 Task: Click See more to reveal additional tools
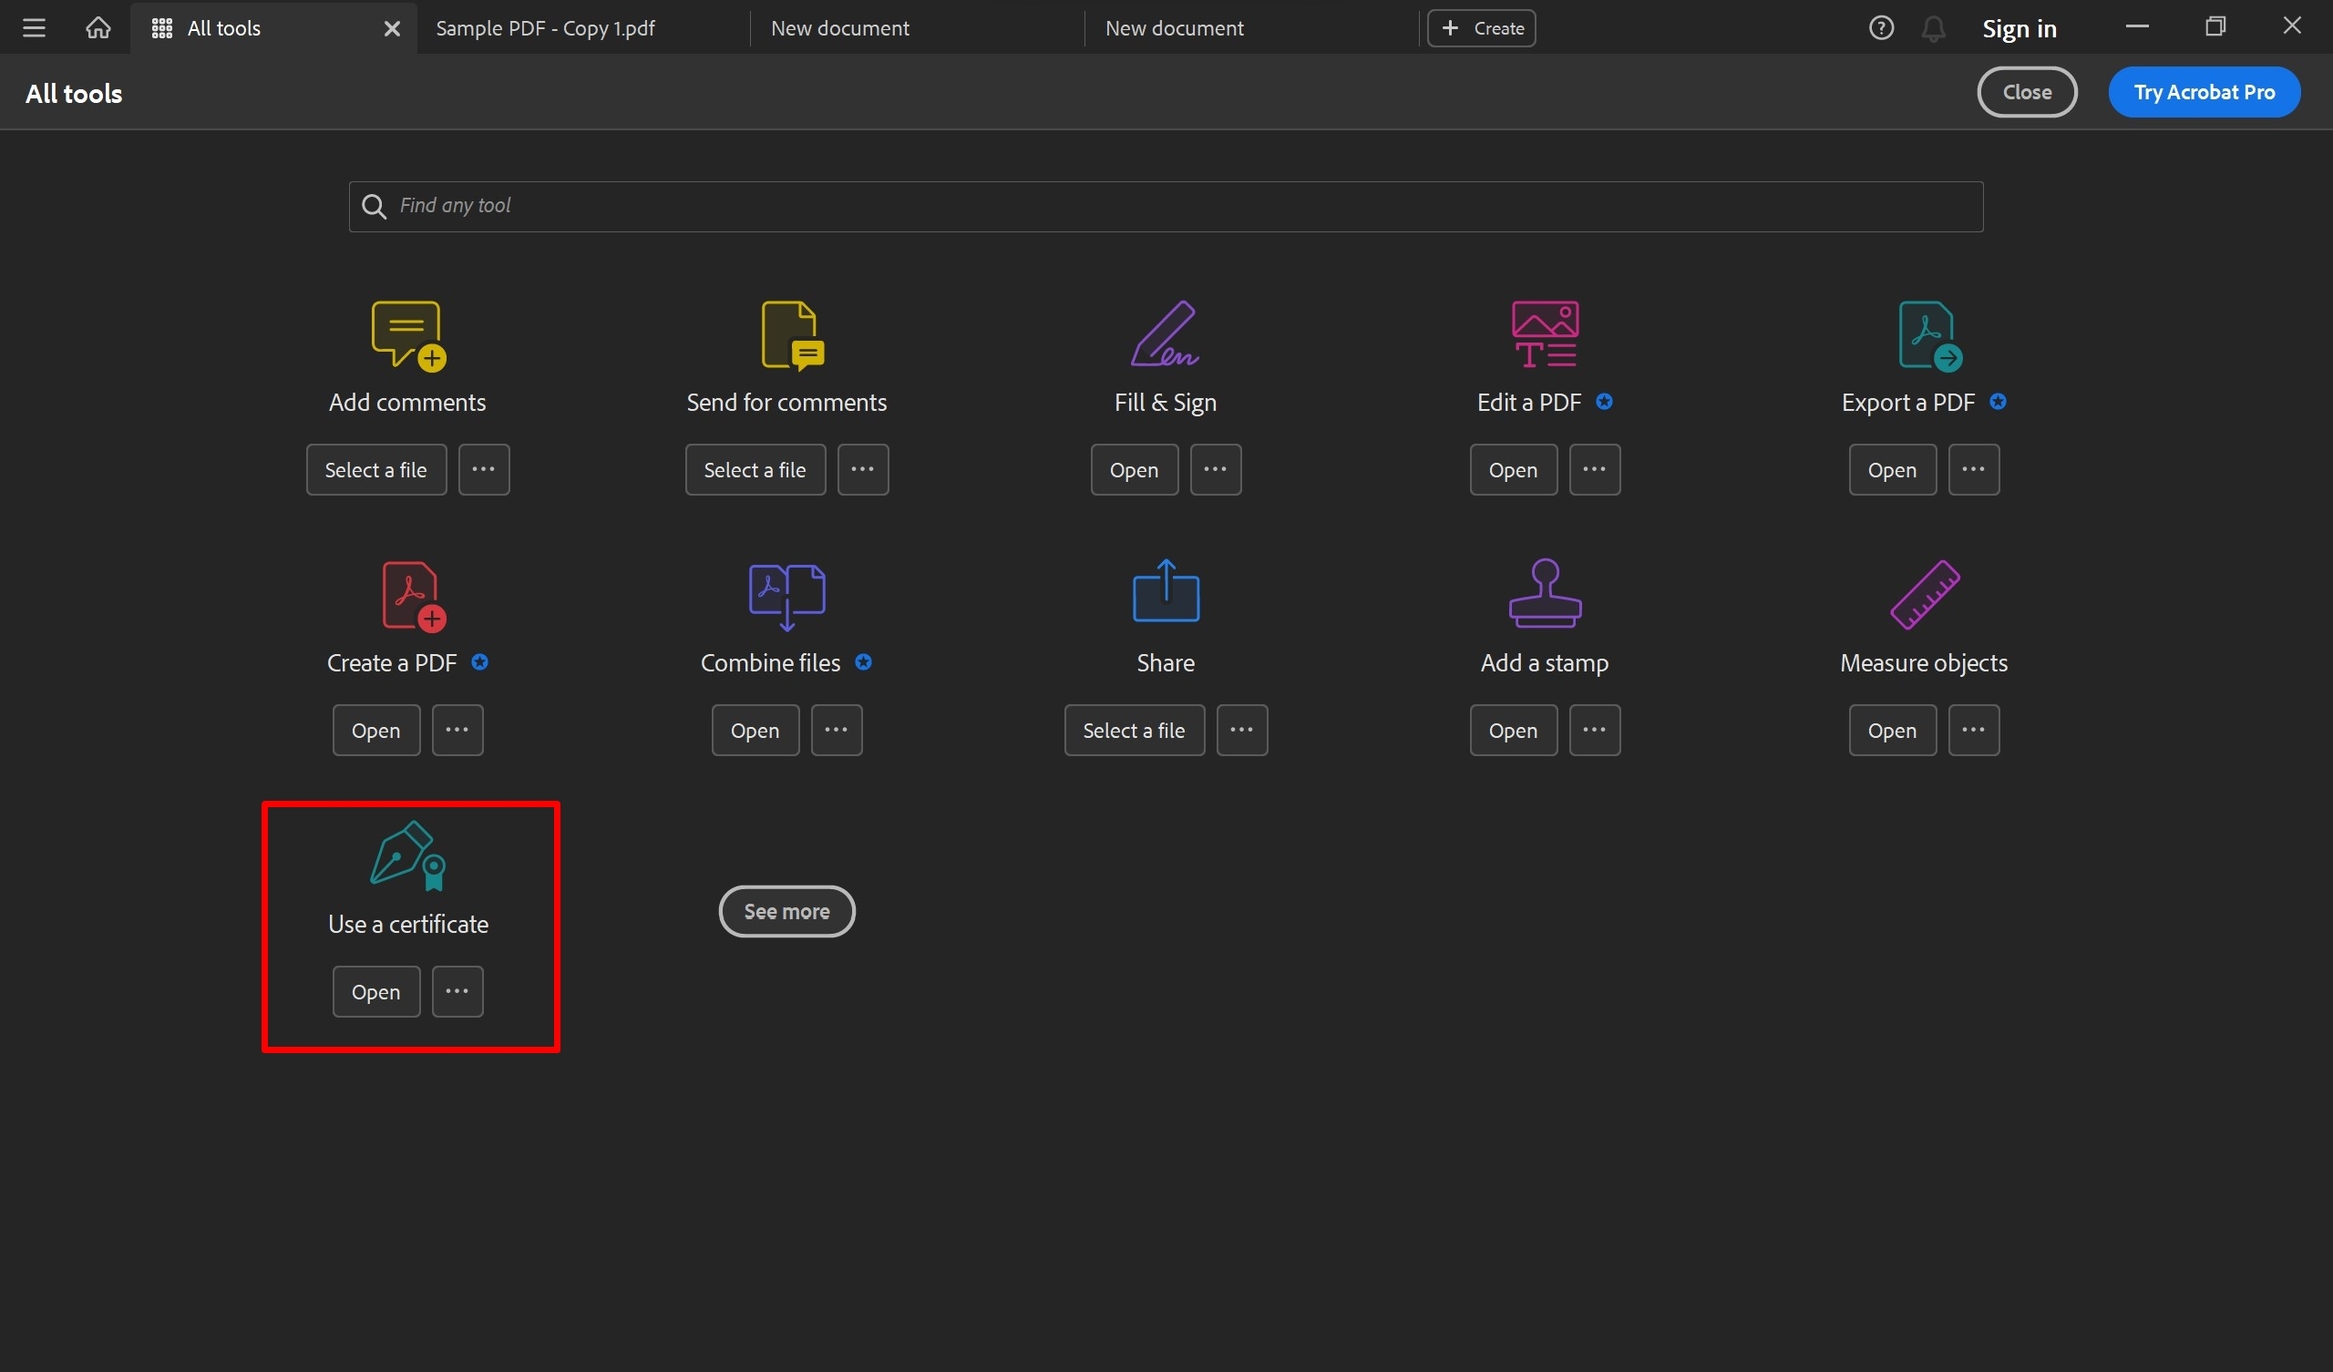coord(786,911)
